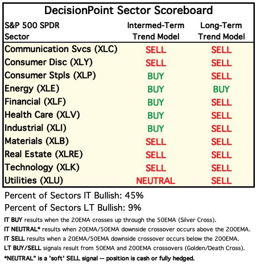Select the Consumer Disc (XLY) sector label
260x267 pixels.
point(48,62)
